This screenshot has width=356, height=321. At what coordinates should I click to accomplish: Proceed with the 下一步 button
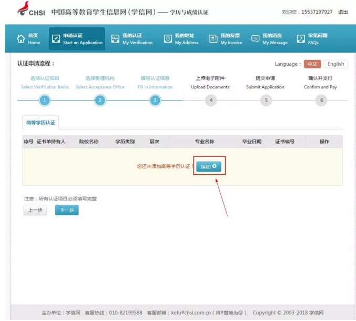click(67, 210)
